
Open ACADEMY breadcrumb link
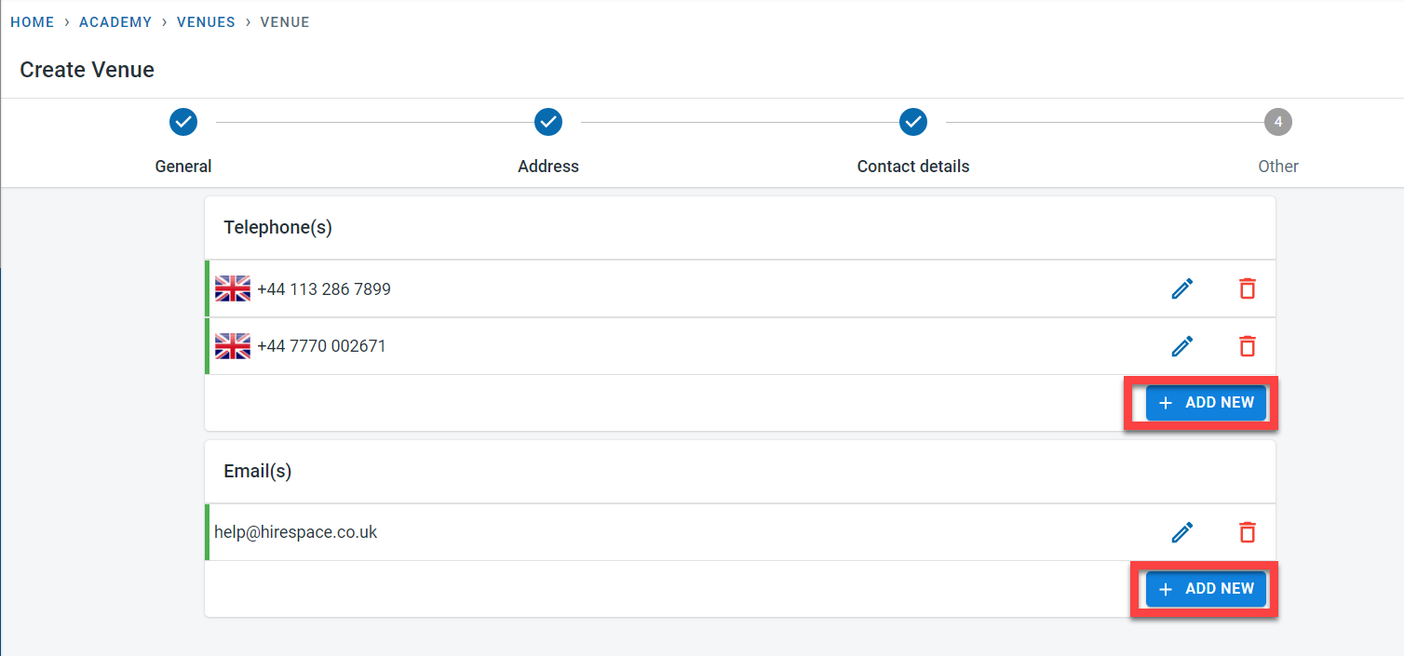coord(115,22)
